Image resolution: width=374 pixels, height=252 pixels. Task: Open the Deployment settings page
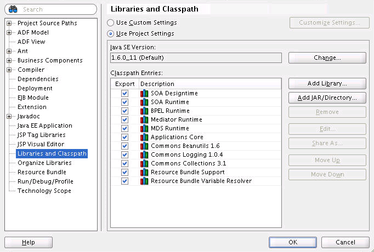(x=35, y=88)
